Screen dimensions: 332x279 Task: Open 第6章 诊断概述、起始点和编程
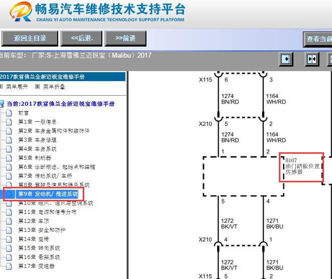(57, 167)
